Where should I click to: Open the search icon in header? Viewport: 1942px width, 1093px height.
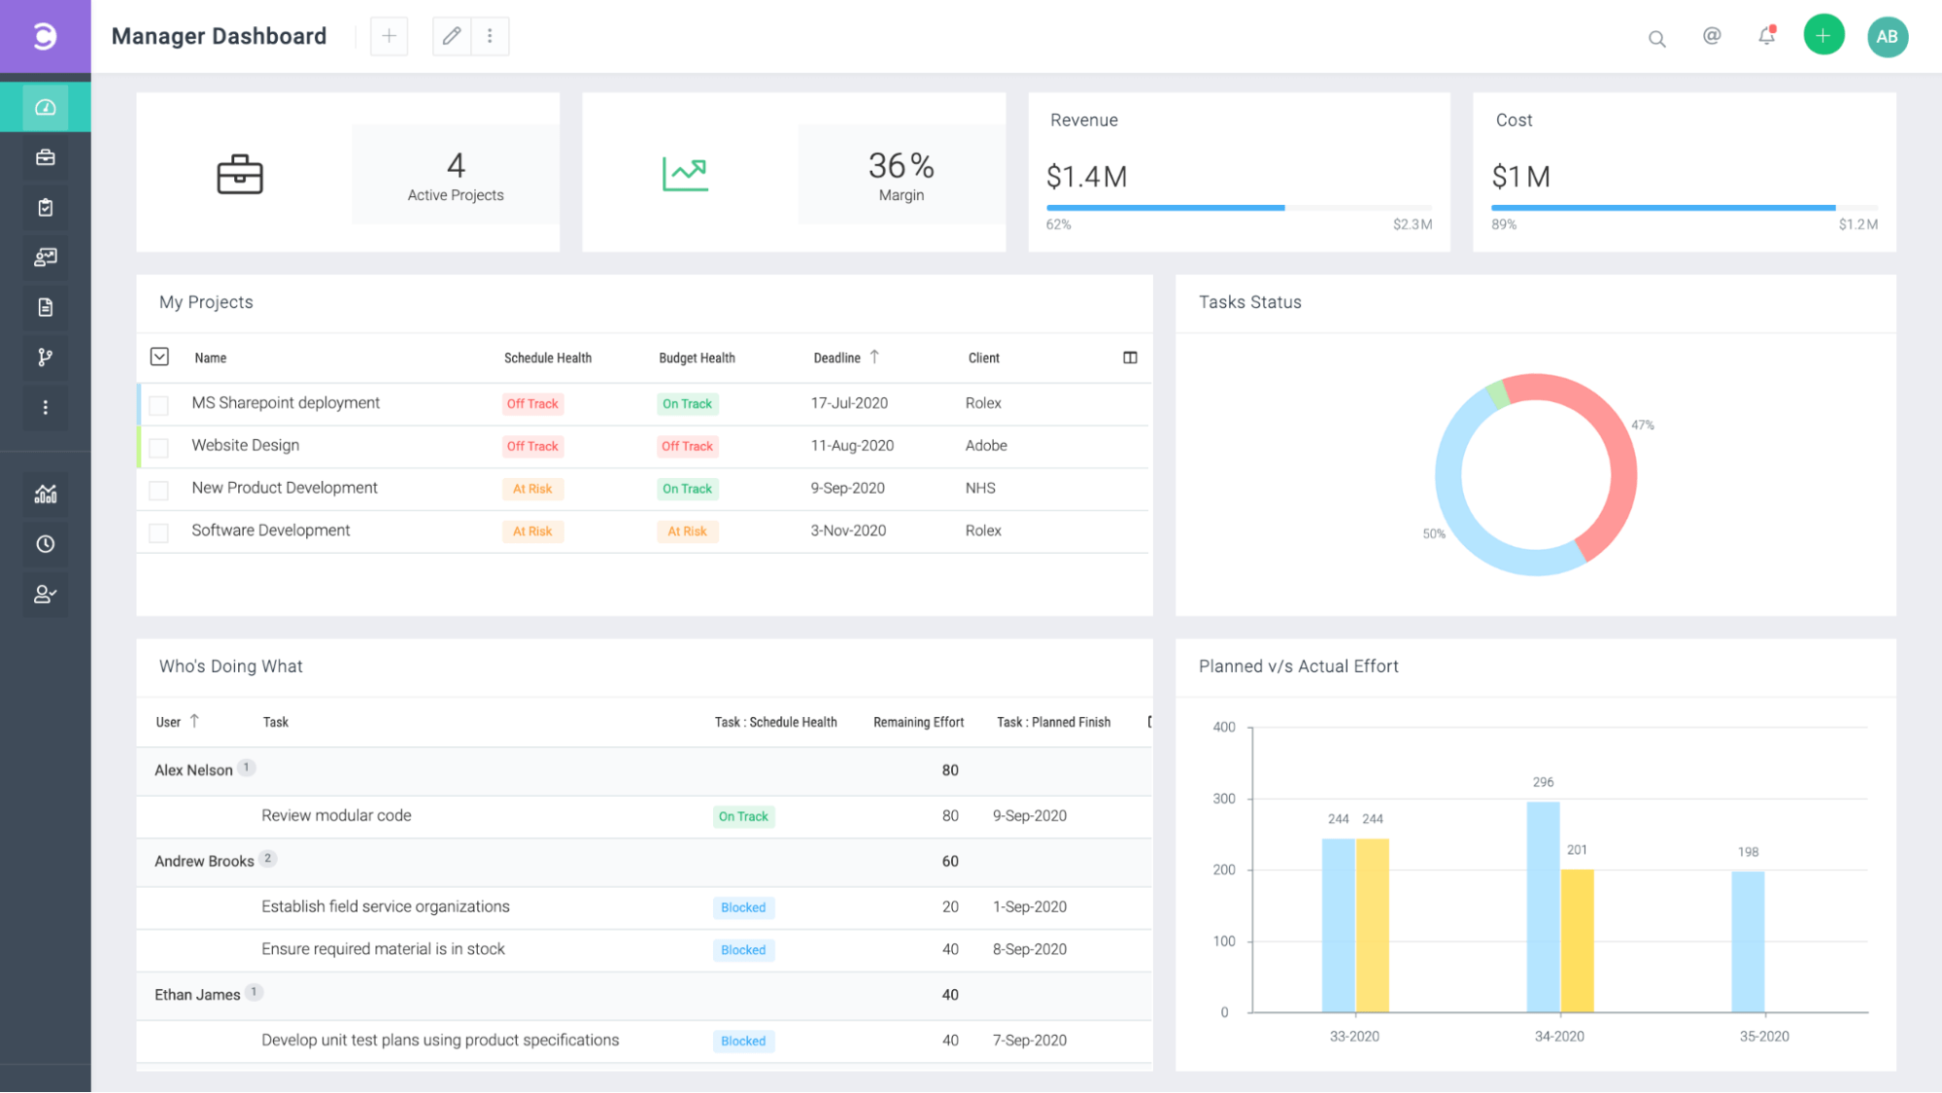[x=1656, y=39]
